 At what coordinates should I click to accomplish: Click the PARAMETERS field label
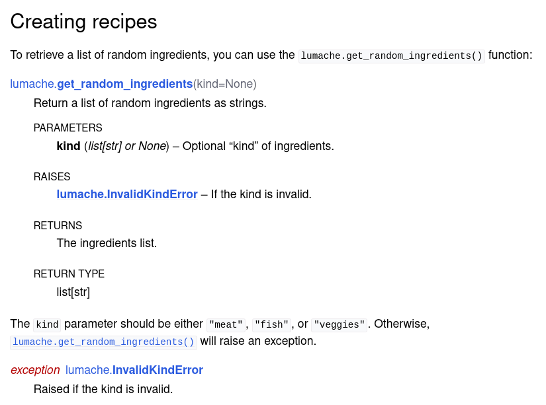[x=68, y=128]
